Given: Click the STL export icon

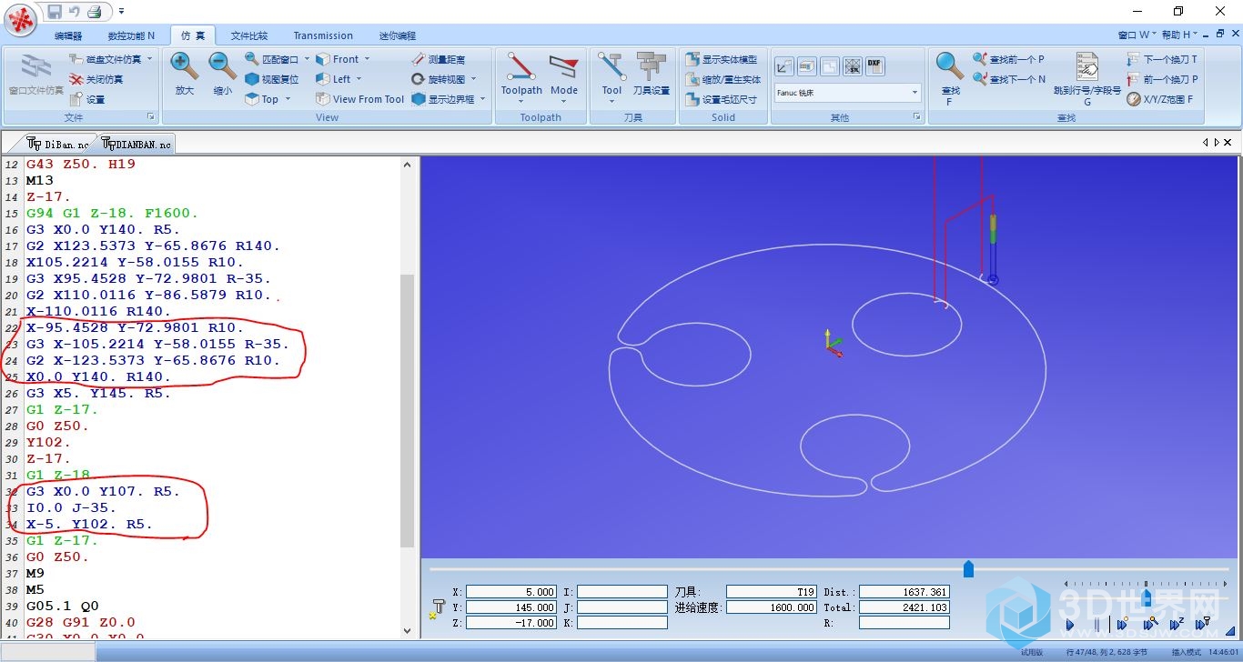Looking at the screenshot, I should [x=853, y=66].
